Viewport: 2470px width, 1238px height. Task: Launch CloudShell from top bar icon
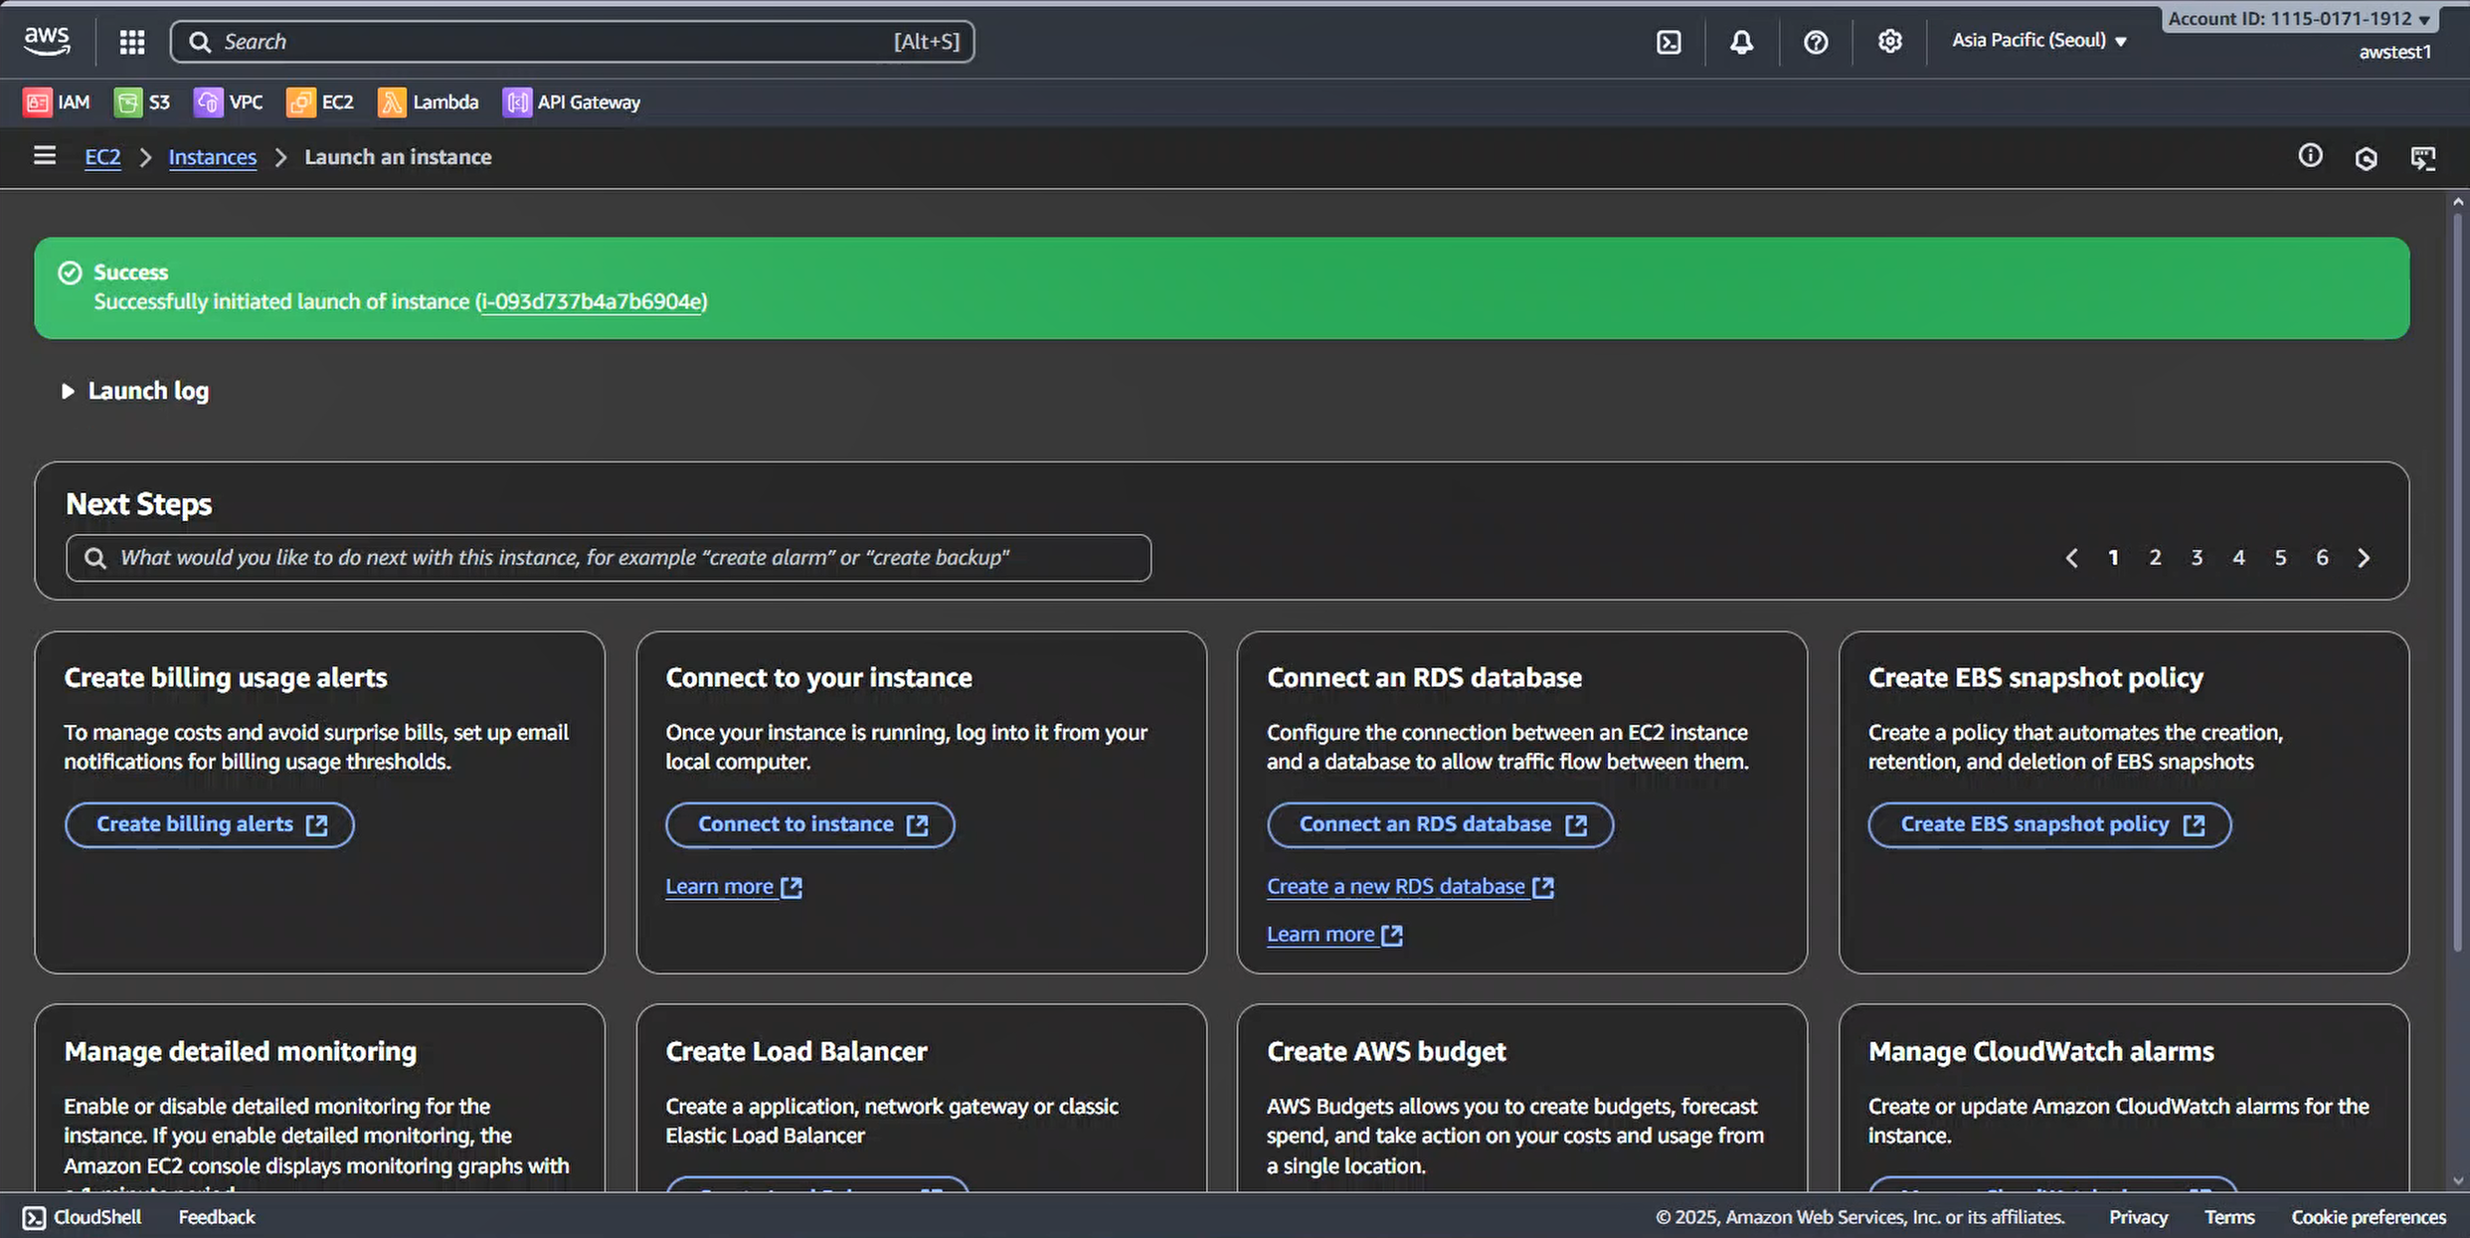(x=1669, y=42)
